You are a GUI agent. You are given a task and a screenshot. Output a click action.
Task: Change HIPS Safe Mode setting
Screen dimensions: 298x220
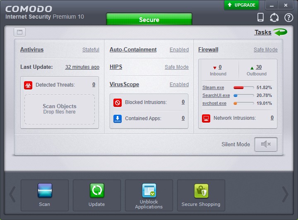[x=177, y=67]
